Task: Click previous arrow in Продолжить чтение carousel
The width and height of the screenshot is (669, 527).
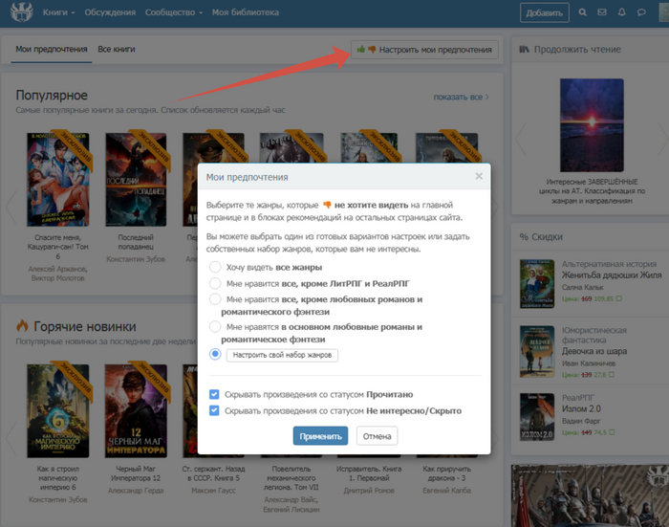Action: point(521,139)
